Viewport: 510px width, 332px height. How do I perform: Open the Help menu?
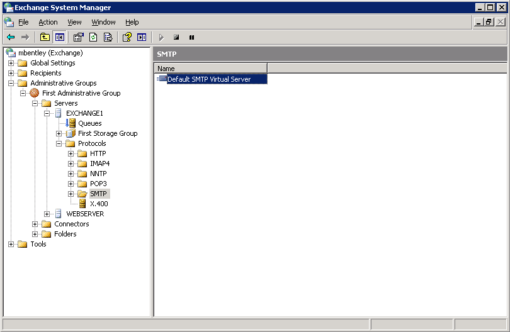point(132,22)
